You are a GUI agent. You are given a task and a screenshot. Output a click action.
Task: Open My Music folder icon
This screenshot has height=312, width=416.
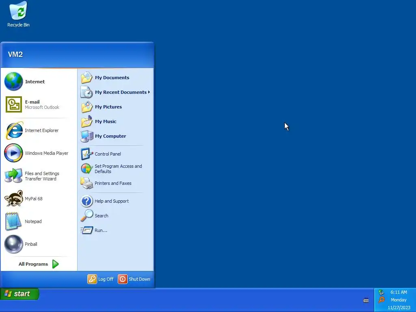pyautogui.click(x=87, y=121)
